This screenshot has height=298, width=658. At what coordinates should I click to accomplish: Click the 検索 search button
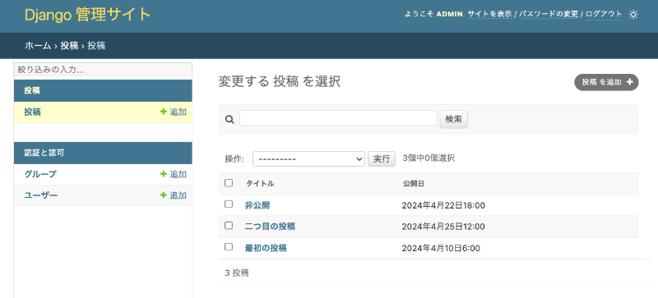click(454, 120)
